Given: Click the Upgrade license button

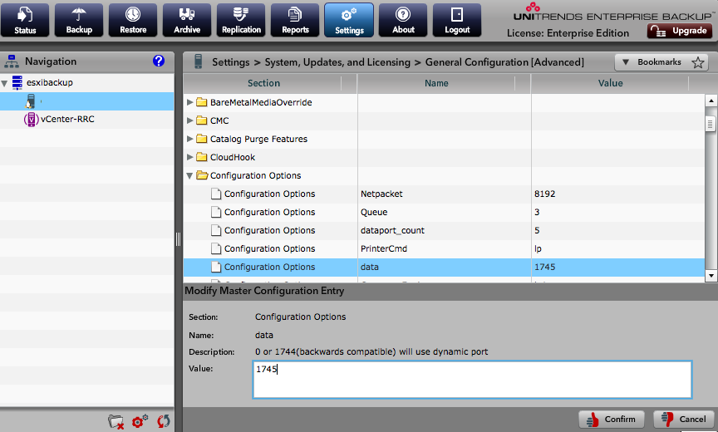Looking at the screenshot, I should pyautogui.click(x=680, y=31).
